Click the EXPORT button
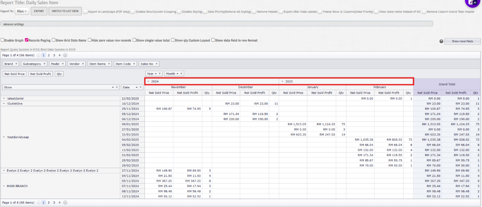Viewport: 482px width, 207px height. (x=39, y=11)
